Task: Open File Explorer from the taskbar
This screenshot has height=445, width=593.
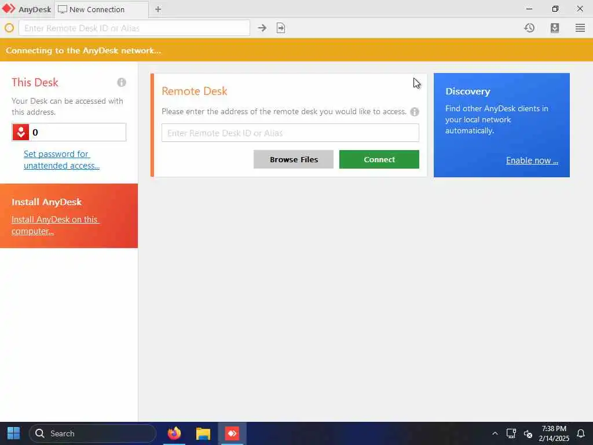Action: coord(203,433)
